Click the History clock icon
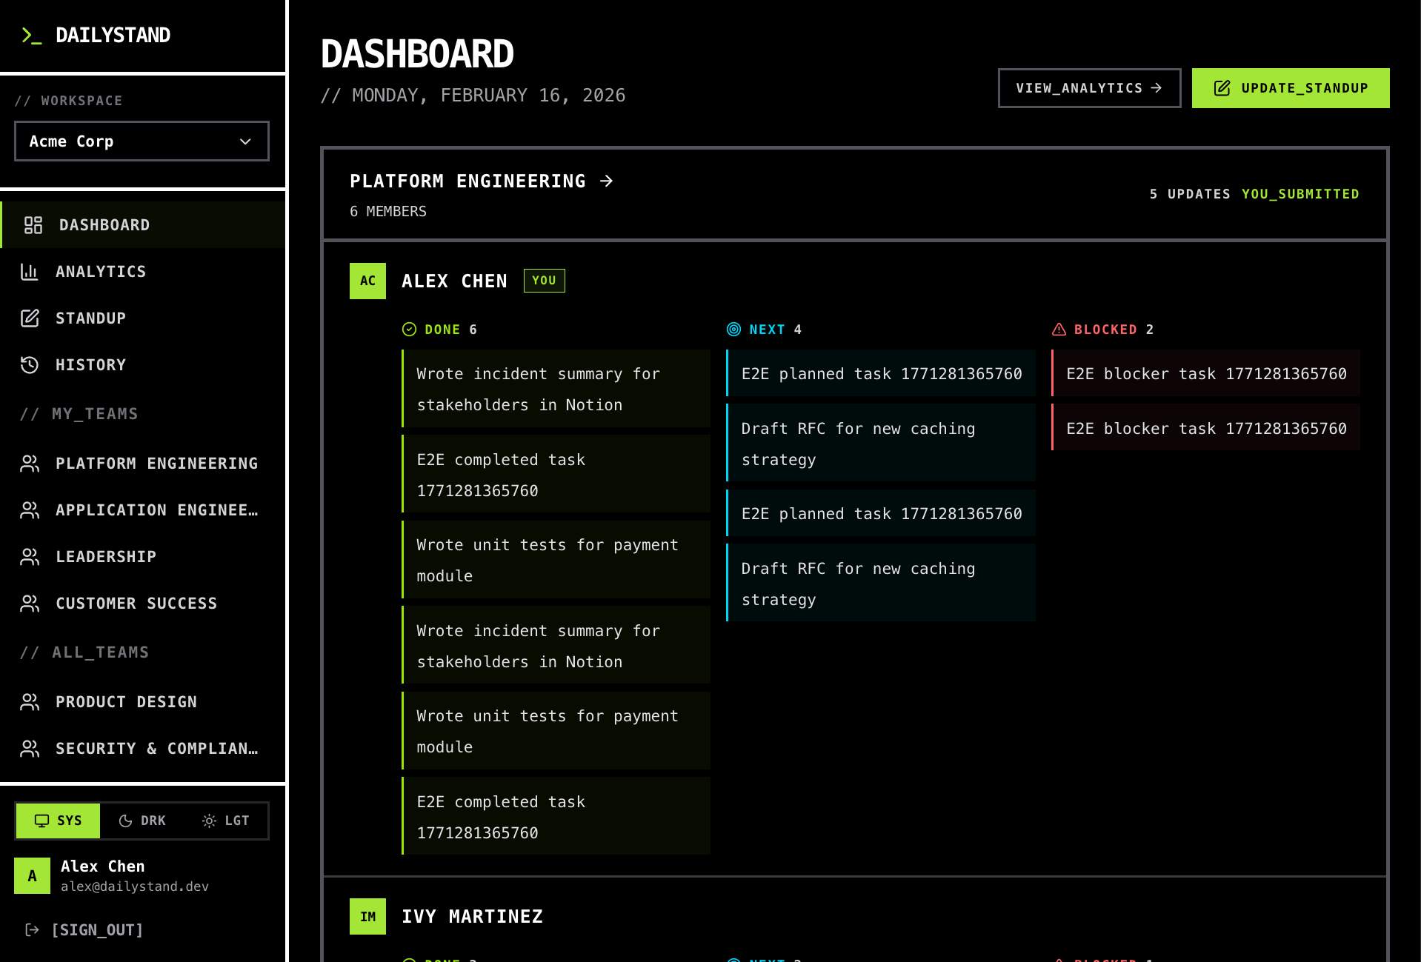 (30, 364)
